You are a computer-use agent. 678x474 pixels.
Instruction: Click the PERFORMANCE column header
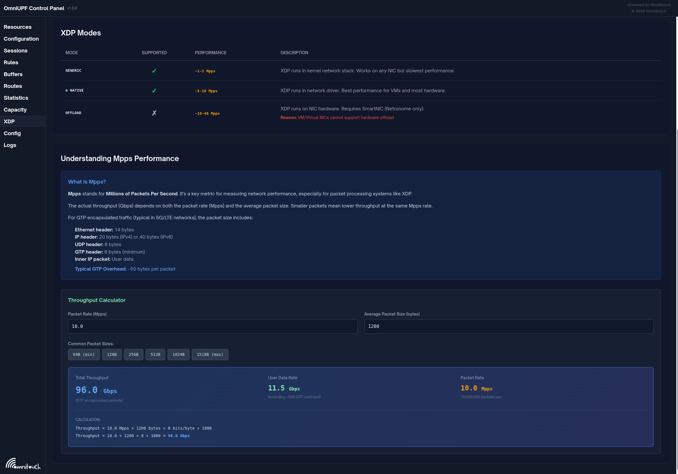tap(211, 52)
